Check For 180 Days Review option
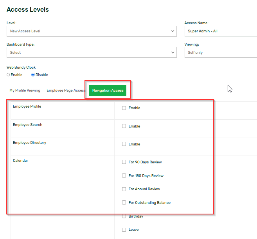Viewport: 257px width, 239px height. tap(124, 176)
